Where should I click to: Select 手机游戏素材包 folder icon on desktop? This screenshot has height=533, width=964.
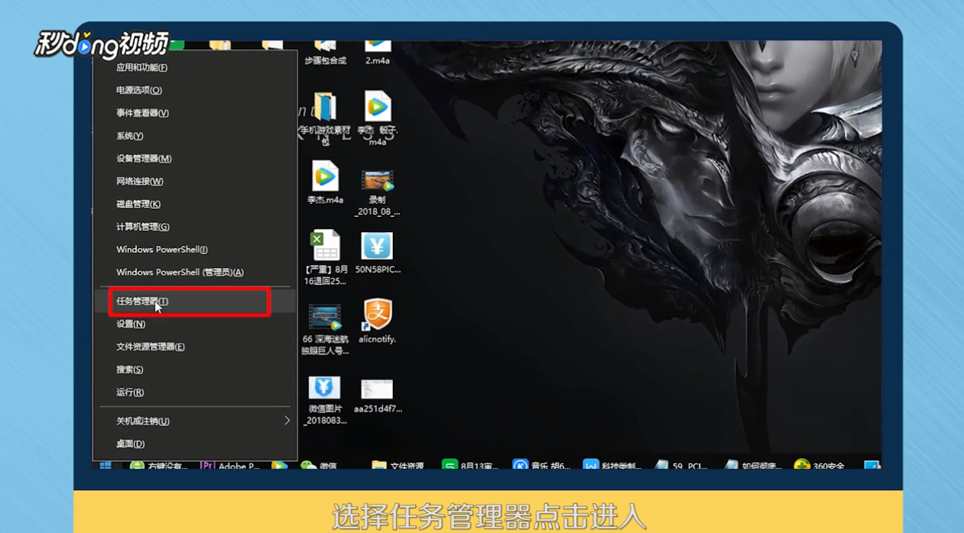coord(325,108)
